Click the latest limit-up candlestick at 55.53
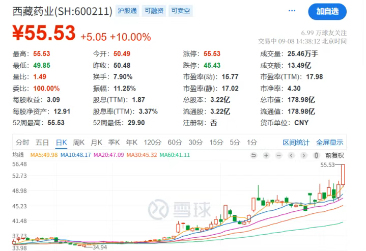The height and width of the screenshot is (251, 366). [343, 175]
